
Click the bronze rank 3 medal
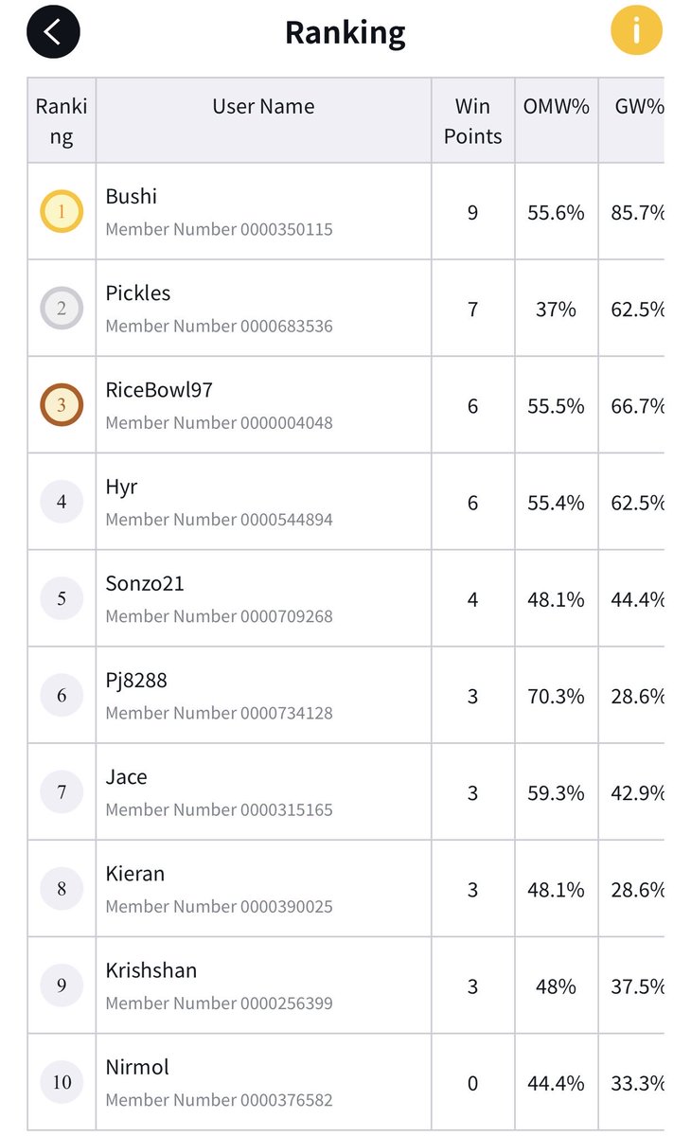click(x=62, y=405)
